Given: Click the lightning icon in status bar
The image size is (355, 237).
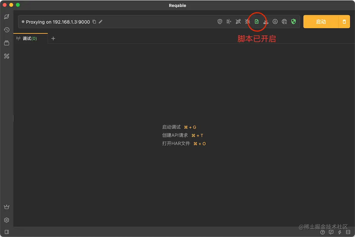Looking at the screenshot, I should coord(339,232).
